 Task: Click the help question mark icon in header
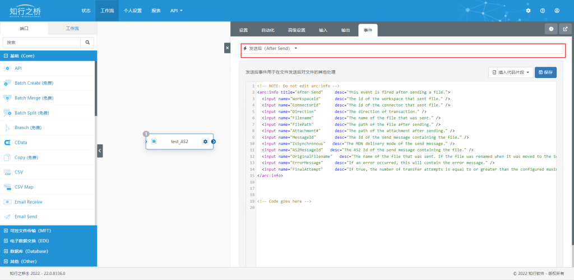coord(543,11)
